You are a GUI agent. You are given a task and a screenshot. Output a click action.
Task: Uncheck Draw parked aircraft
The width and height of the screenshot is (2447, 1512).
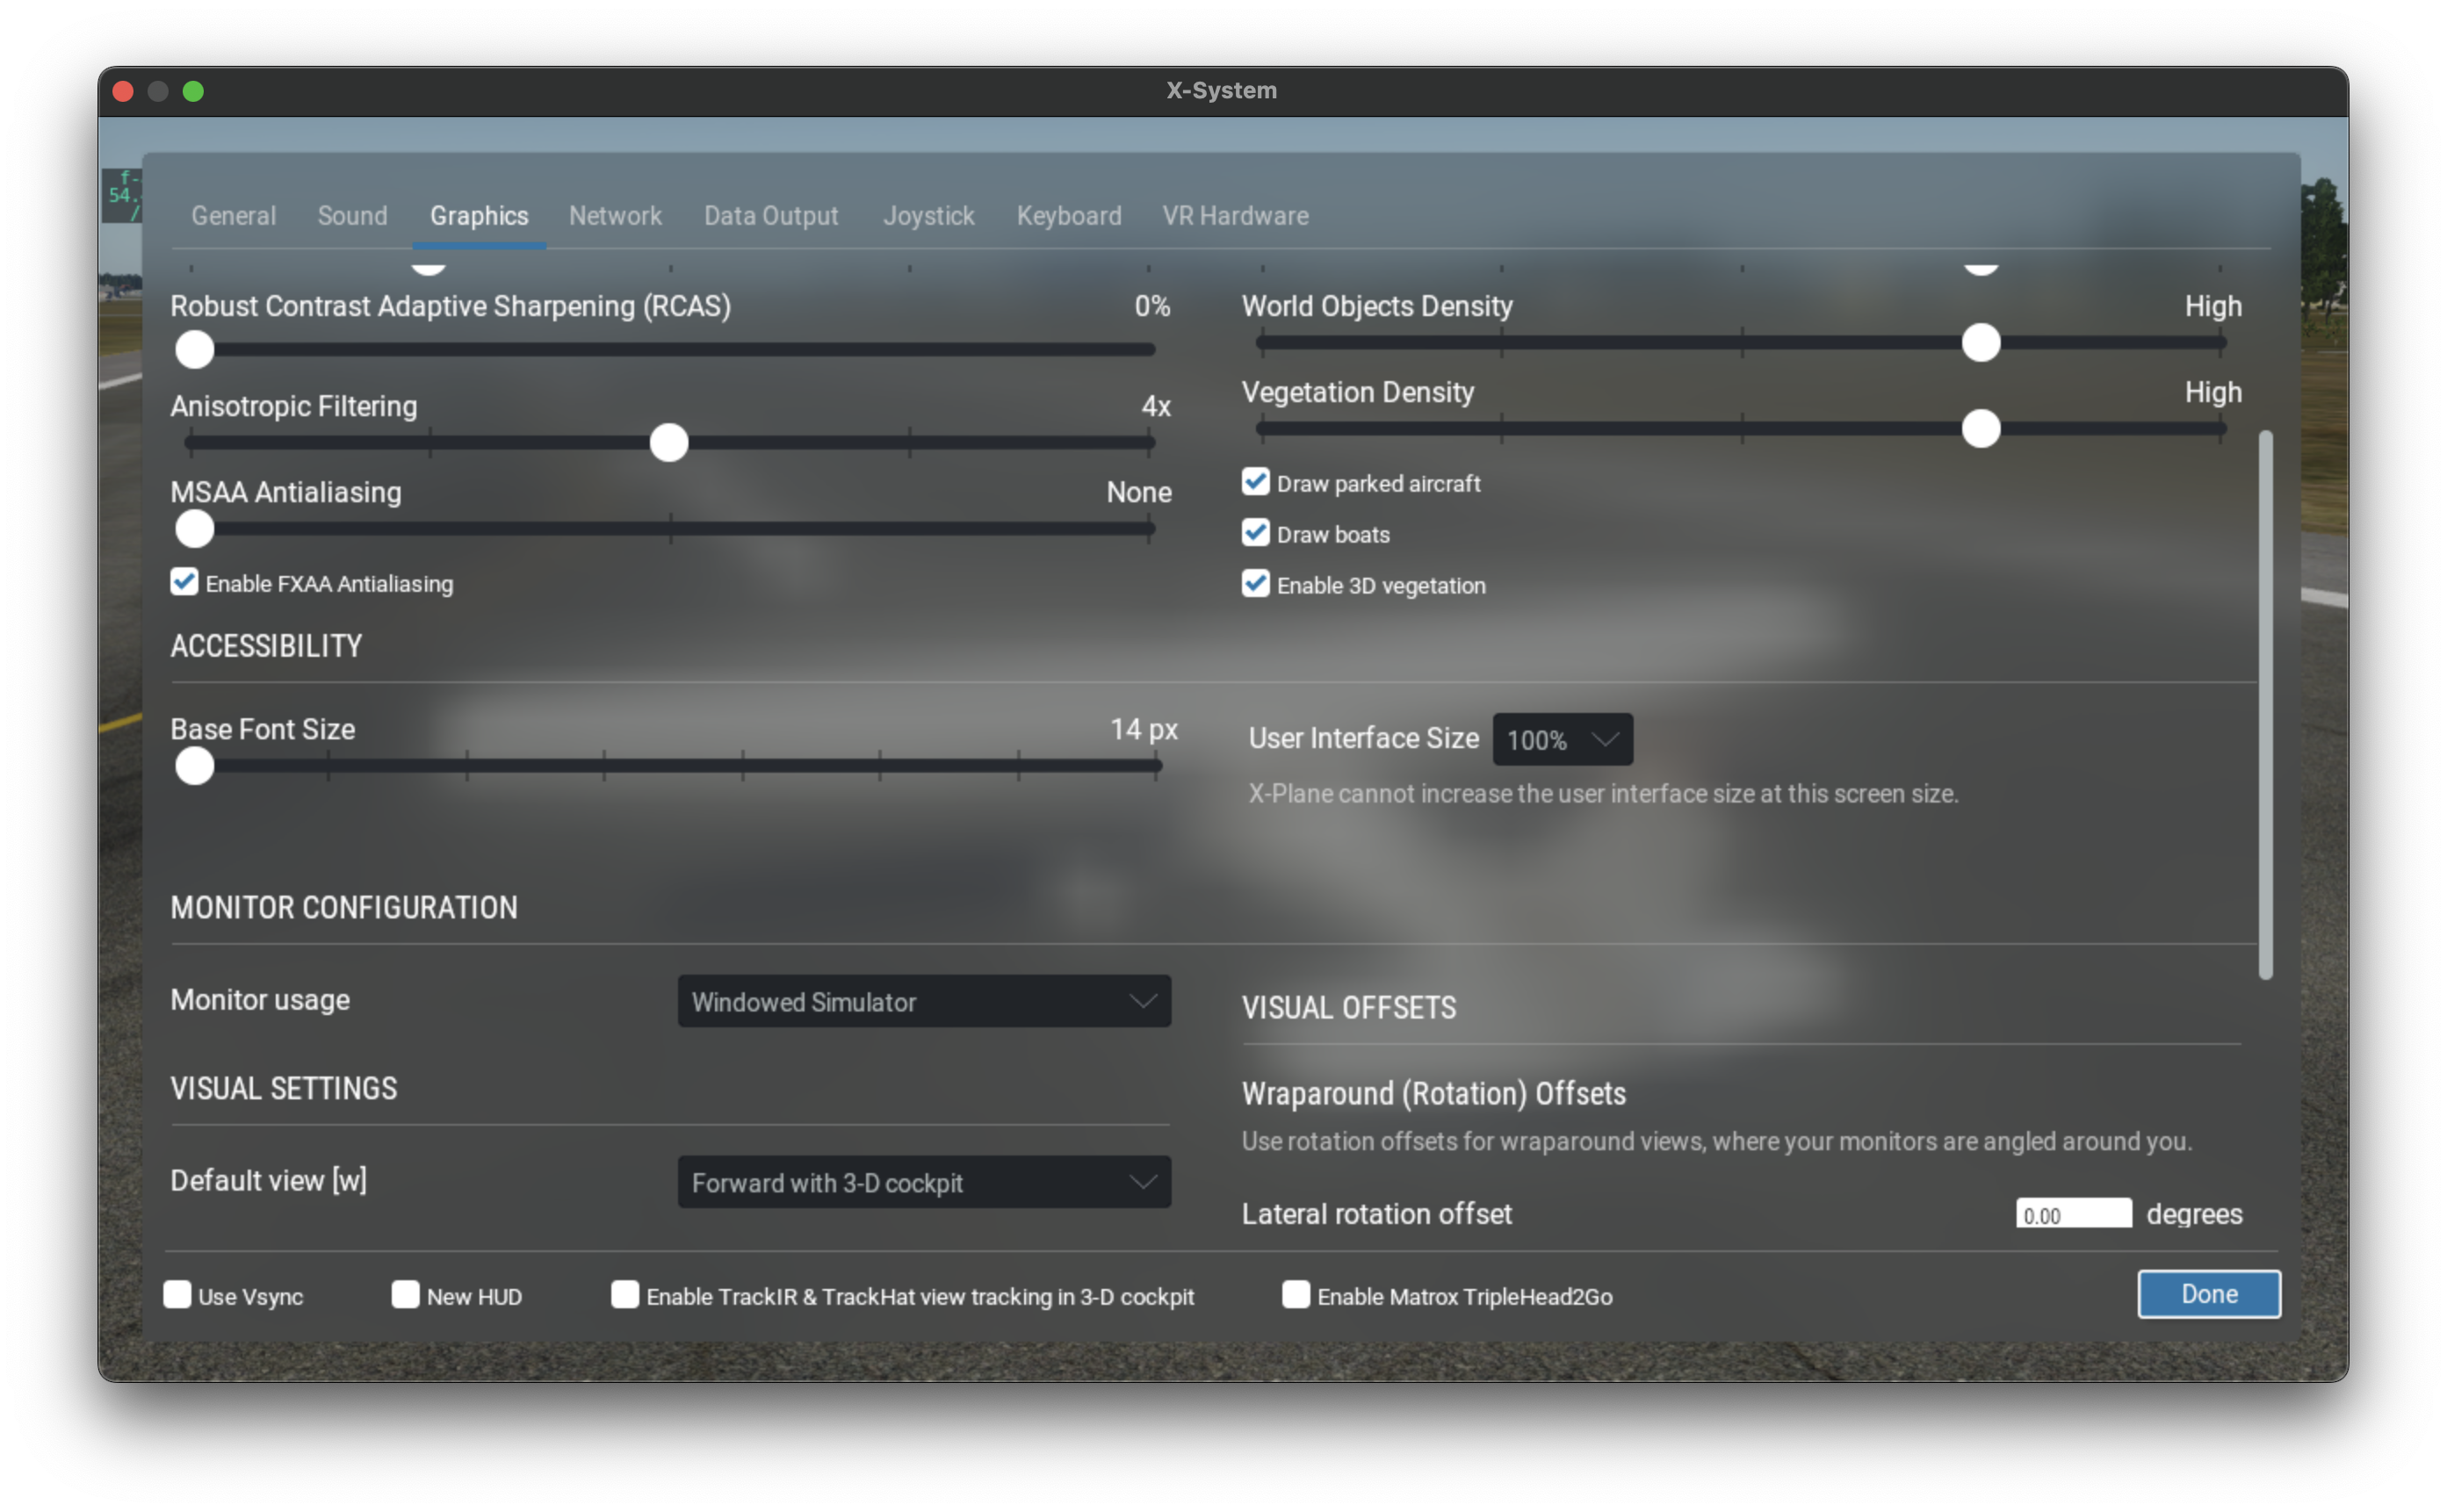point(1255,482)
